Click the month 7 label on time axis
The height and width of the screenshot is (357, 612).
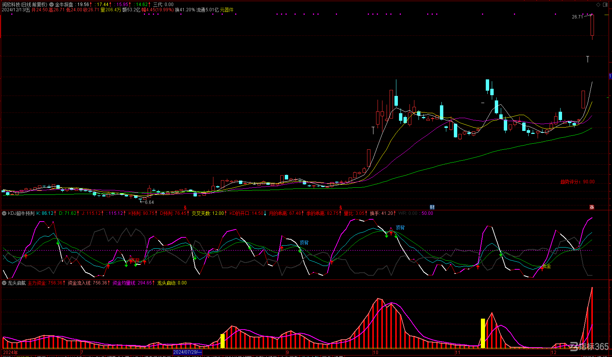(82, 352)
